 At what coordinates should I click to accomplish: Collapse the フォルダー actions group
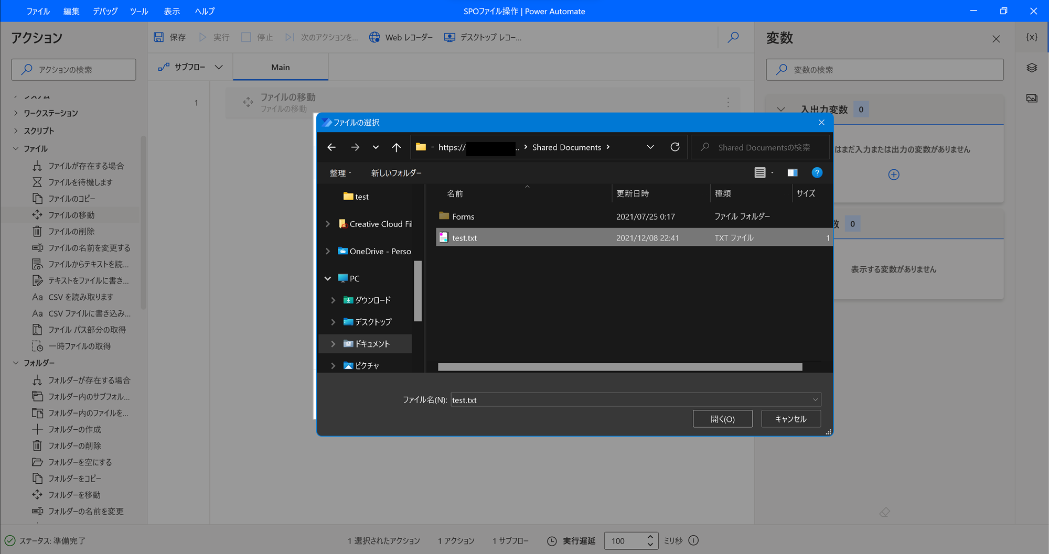pyautogui.click(x=16, y=363)
